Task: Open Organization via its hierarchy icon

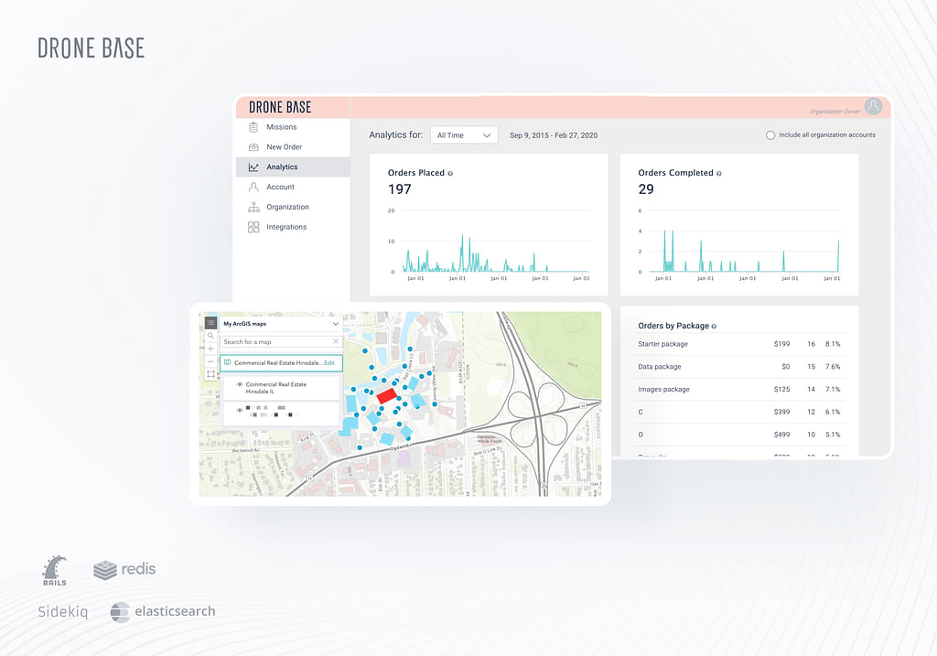Action: point(253,207)
